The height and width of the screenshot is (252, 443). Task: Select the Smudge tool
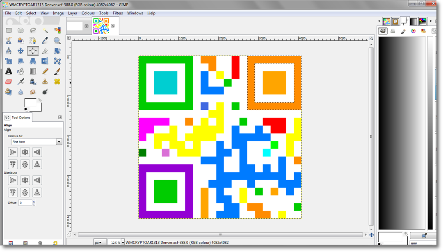click(x=33, y=92)
